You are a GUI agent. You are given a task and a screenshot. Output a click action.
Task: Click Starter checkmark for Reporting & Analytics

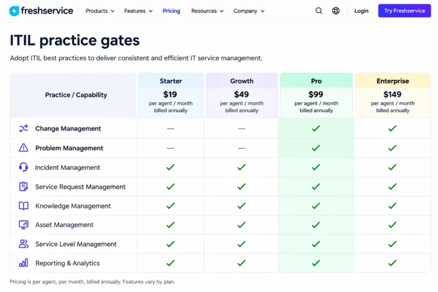tap(171, 263)
